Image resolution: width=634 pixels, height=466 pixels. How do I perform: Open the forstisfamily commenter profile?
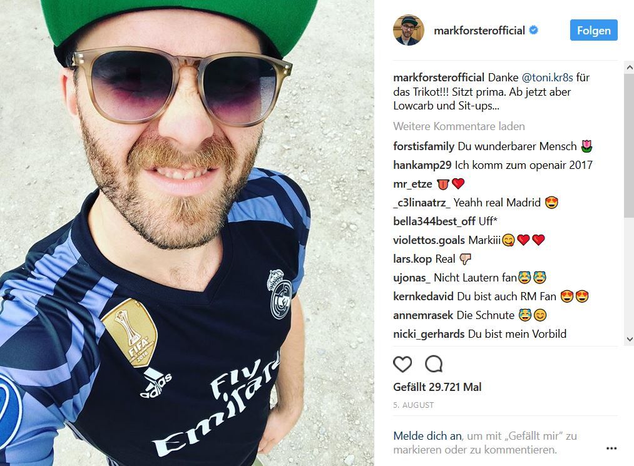click(x=424, y=146)
